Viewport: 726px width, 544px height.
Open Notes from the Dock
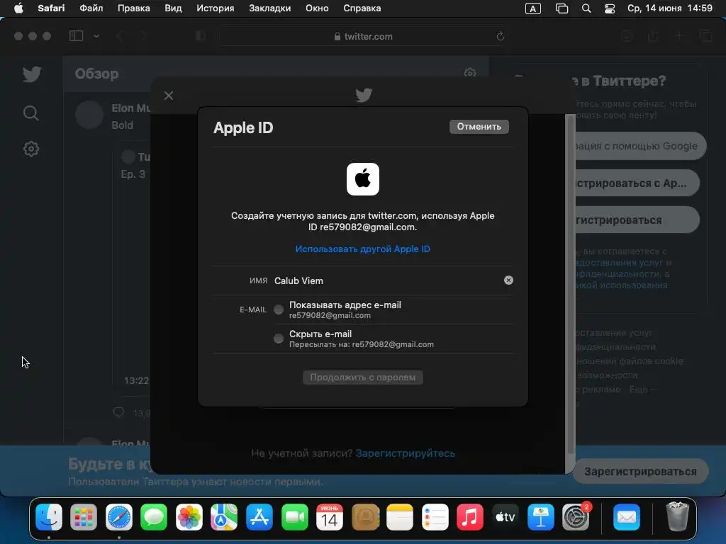point(400,516)
